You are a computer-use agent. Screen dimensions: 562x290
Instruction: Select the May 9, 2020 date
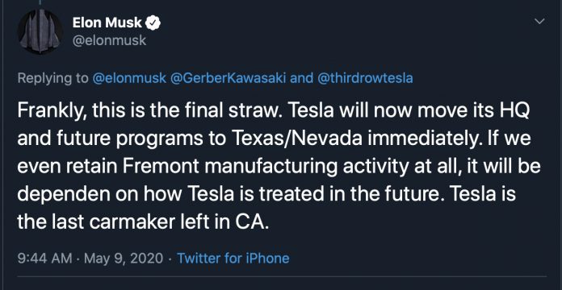124,258
